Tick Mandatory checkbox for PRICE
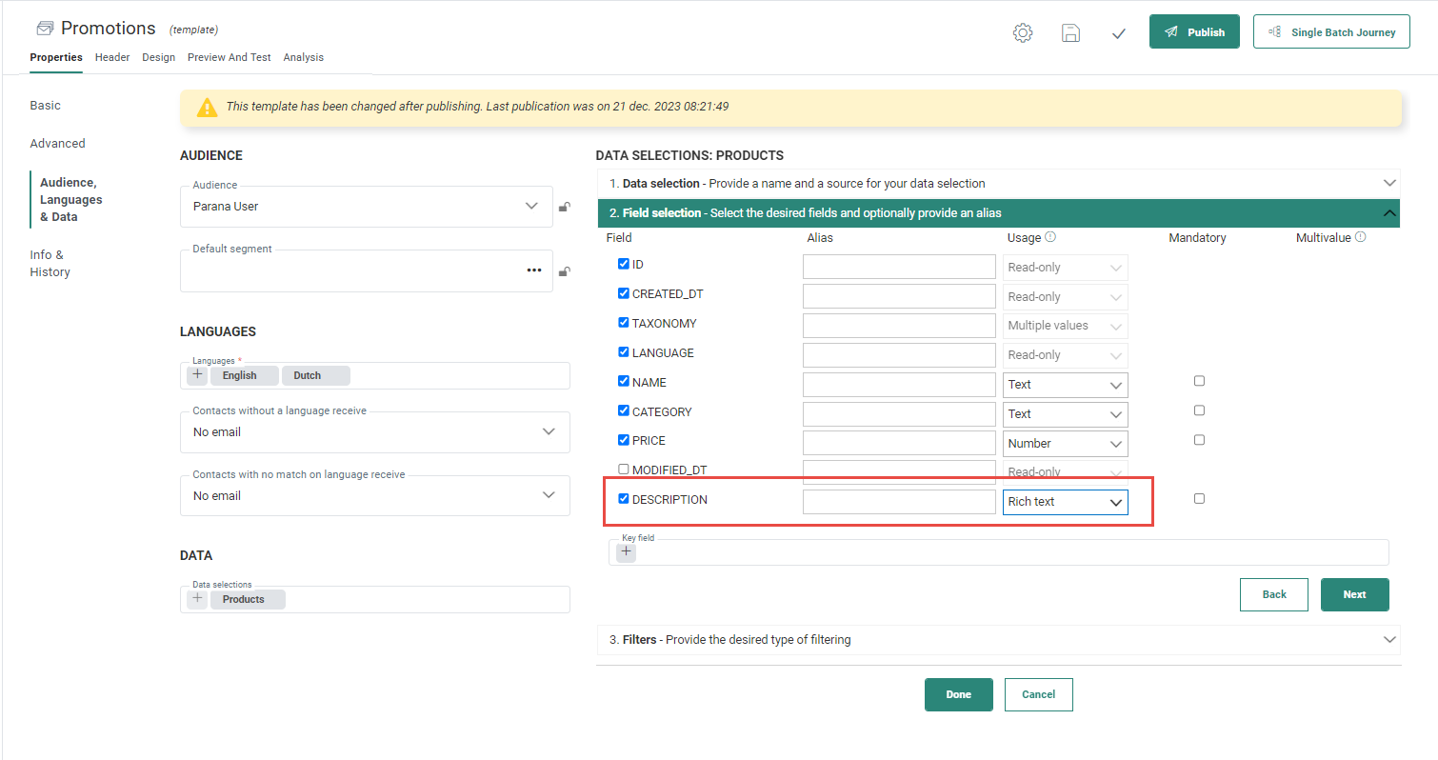Viewport: 1438px width, 760px height. click(1199, 440)
